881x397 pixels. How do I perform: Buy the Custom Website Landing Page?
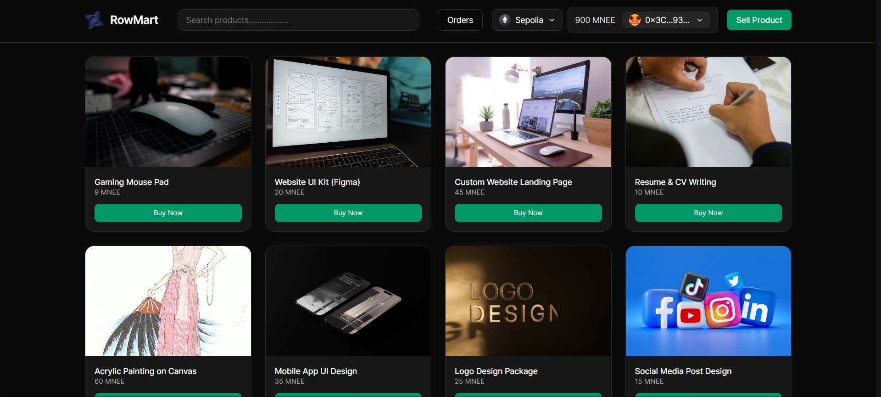(528, 213)
